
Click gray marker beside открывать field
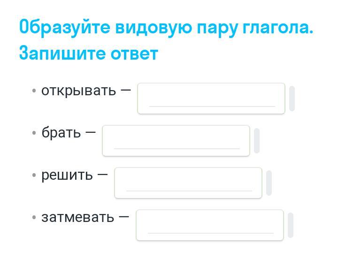coord(292,99)
